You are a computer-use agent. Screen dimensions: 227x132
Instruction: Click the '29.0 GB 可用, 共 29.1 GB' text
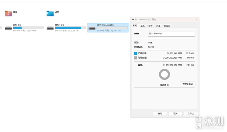click(109, 31)
